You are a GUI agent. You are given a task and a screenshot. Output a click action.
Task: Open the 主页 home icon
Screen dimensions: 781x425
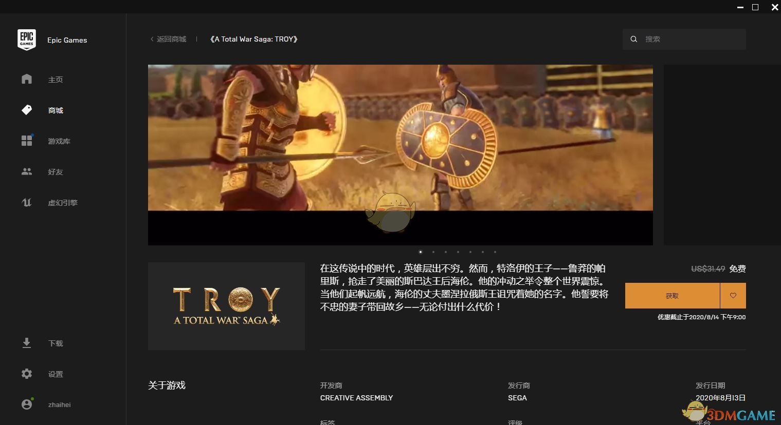[27, 79]
